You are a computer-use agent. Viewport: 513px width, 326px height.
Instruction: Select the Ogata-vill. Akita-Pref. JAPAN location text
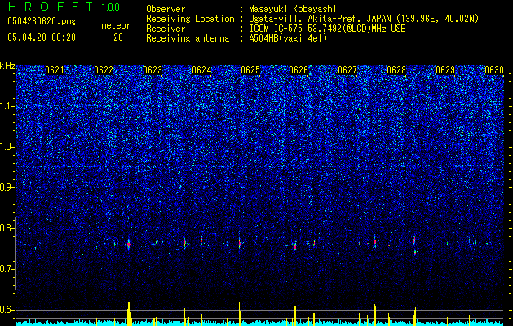[x=364, y=19]
